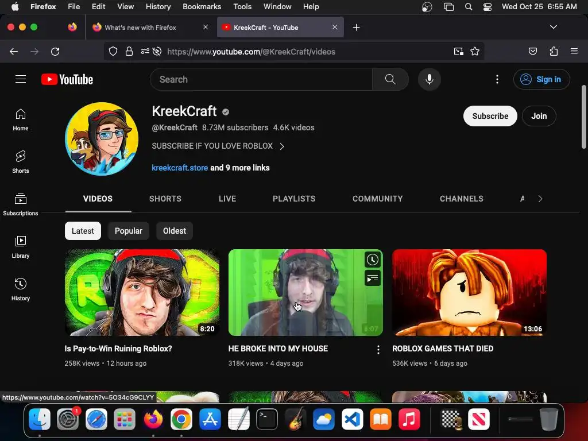Open History in sidebar

(x=21, y=289)
